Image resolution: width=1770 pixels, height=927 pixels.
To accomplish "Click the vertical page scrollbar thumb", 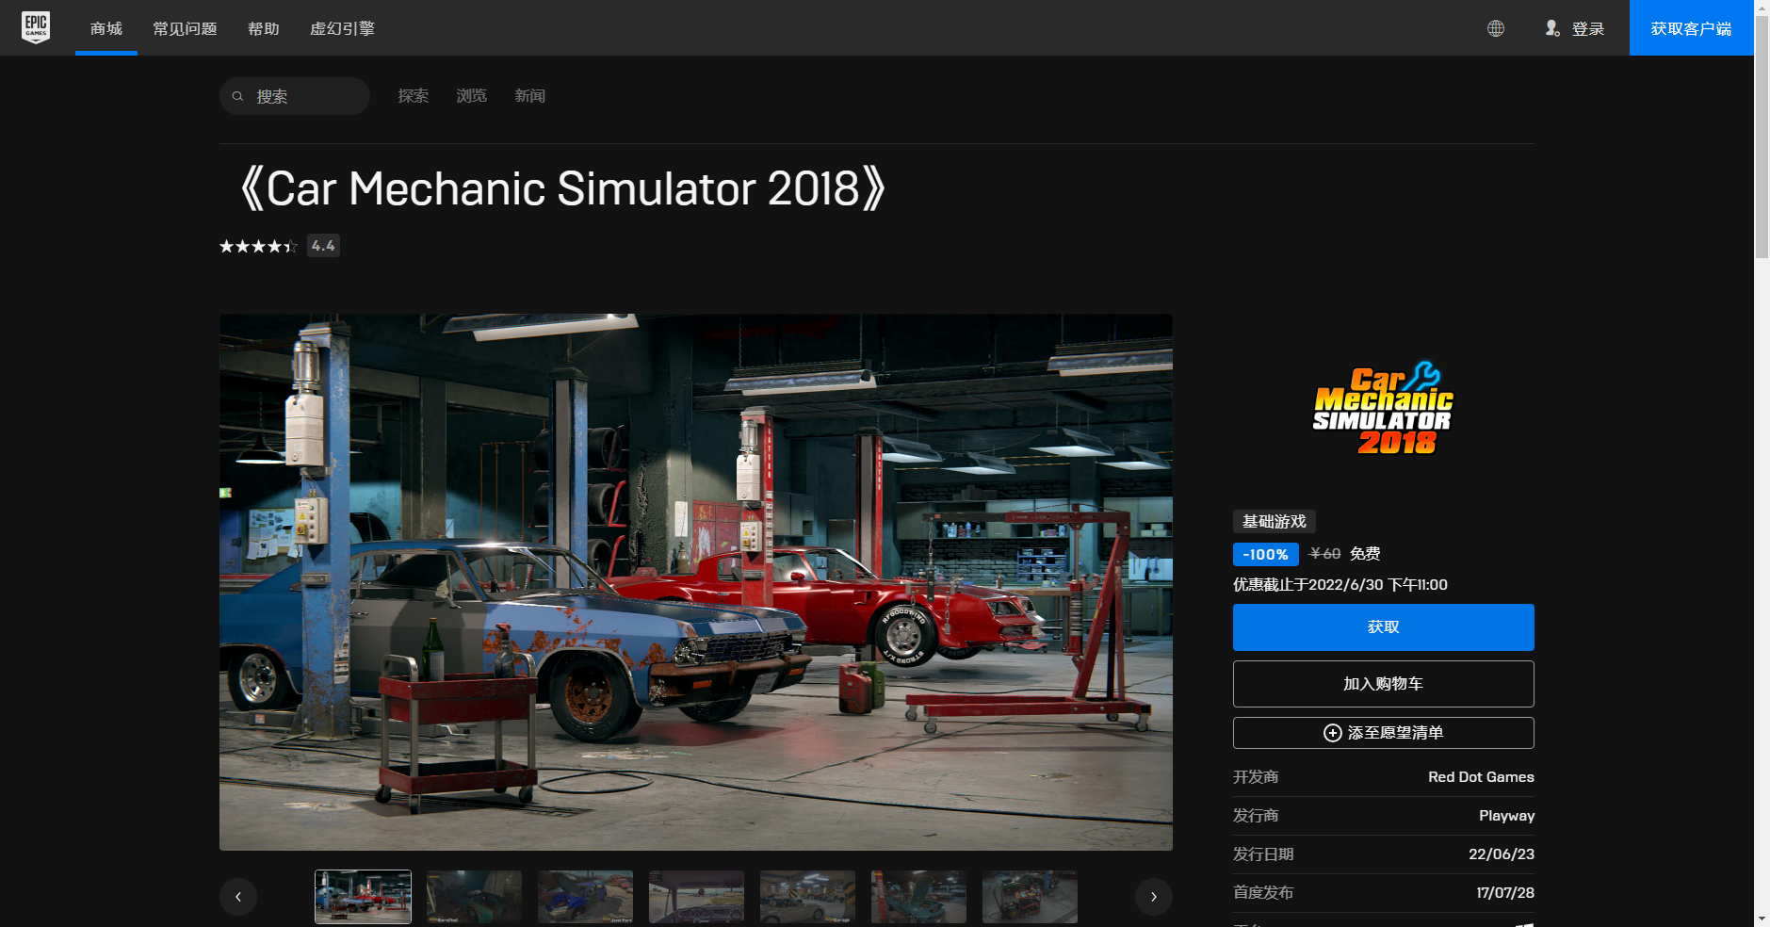I will tap(1762, 138).
